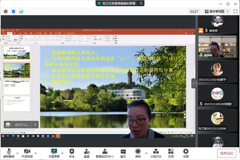Open the 聊天 chat panel
This screenshot has height=160, width=240.
pos(123,153)
